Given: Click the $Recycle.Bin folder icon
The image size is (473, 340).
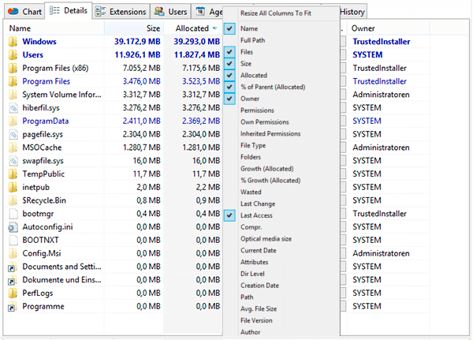Looking at the screenshot, I should tap(13, 200).
